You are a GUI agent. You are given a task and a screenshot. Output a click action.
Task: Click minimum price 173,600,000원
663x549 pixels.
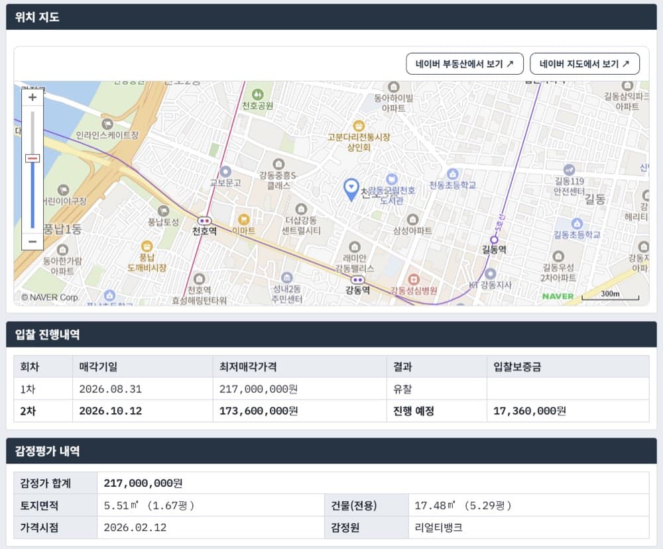(259, 411)
